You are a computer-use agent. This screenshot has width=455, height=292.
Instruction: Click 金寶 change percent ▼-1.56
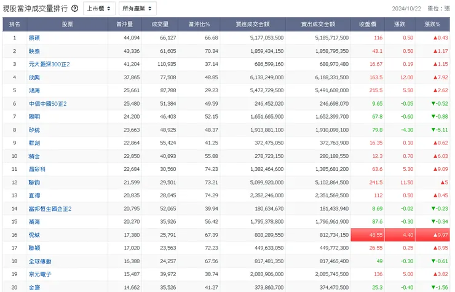pyautogui.click(x=440, y=287)
